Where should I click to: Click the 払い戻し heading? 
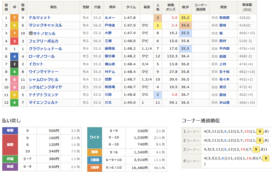[11, 121]
